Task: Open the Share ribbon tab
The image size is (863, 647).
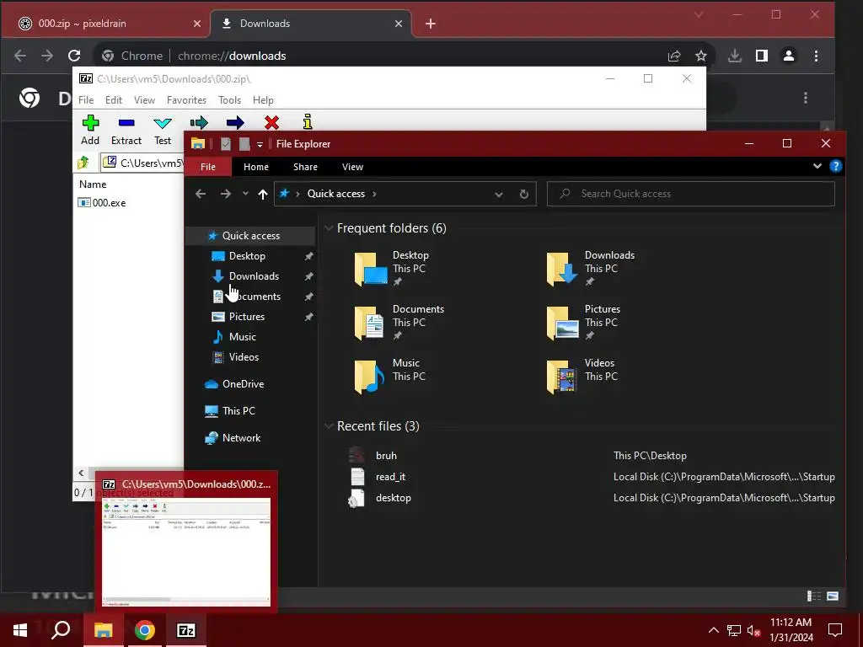Action: (305, 167)
